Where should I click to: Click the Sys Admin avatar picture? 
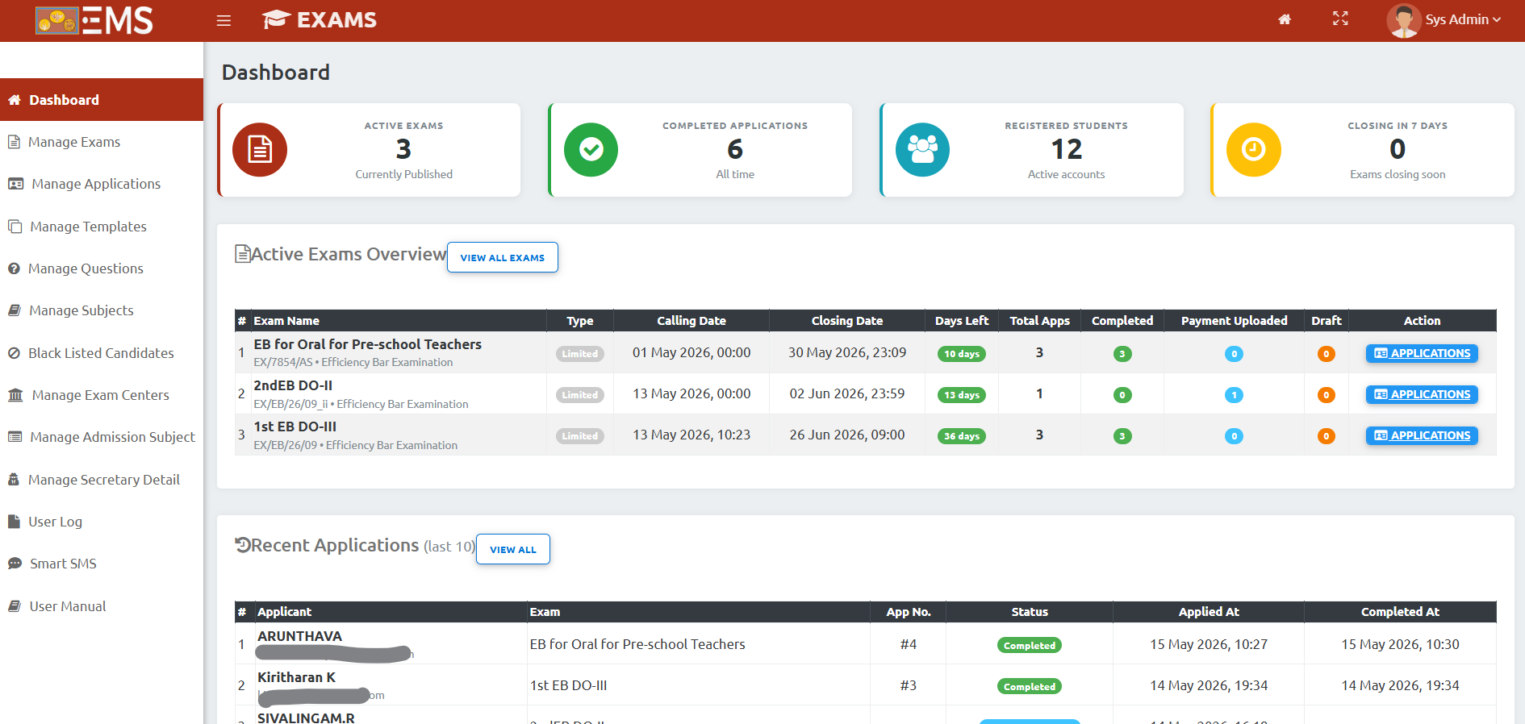[x=1404, y=20]
